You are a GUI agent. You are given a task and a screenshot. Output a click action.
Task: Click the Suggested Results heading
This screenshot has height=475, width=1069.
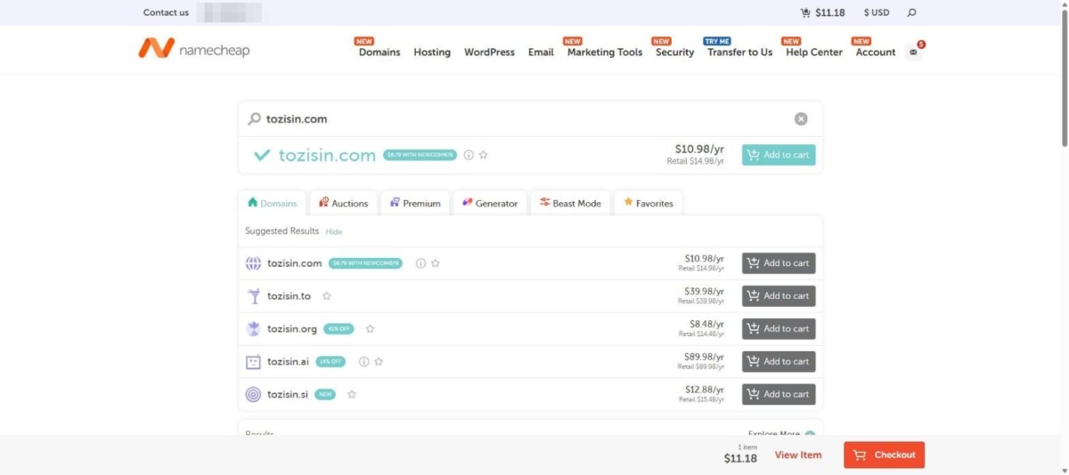(282, 231)
